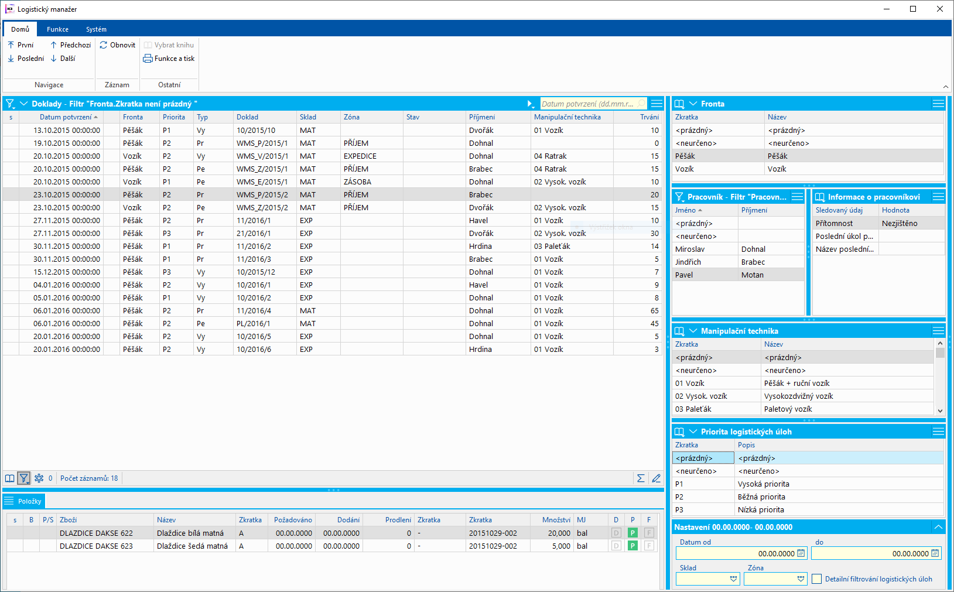Enable Detailní filtrování logistických úloh checkbox
Screen dimensions: 954x592
point(817,579)
